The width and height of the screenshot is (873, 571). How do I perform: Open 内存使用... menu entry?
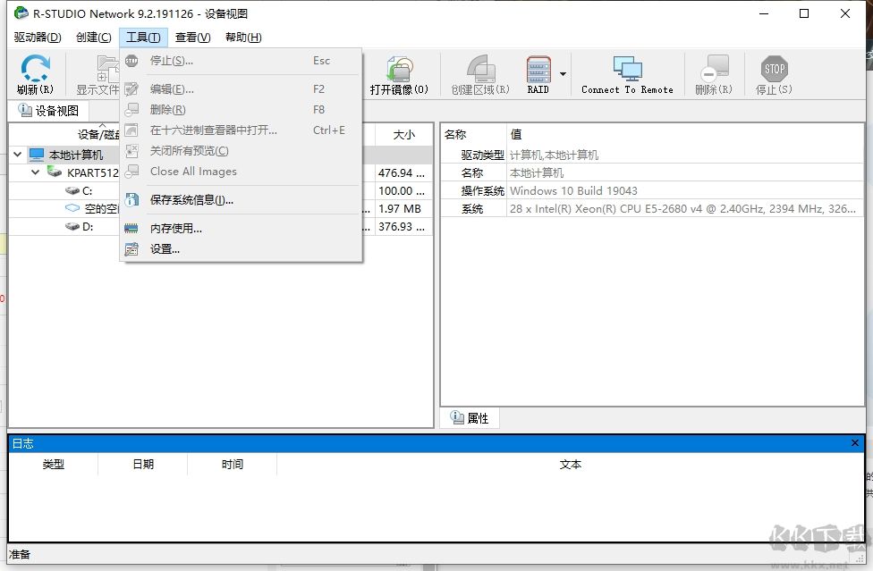(242, 229)
